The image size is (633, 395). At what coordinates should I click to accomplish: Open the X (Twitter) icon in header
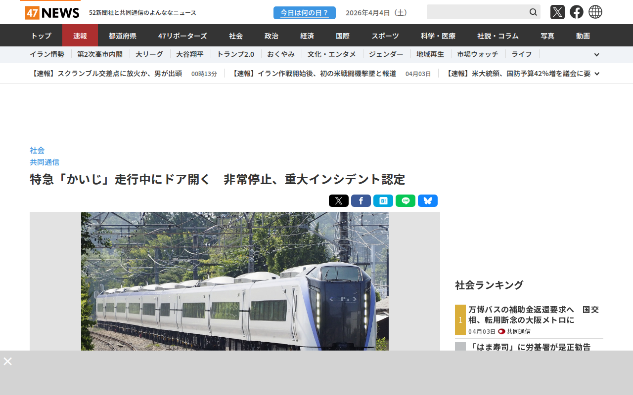[557, 12]
